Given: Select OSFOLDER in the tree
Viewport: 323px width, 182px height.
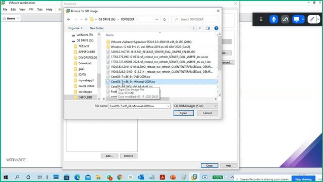Looking at the screenshot, I should (x=85, y=97).
